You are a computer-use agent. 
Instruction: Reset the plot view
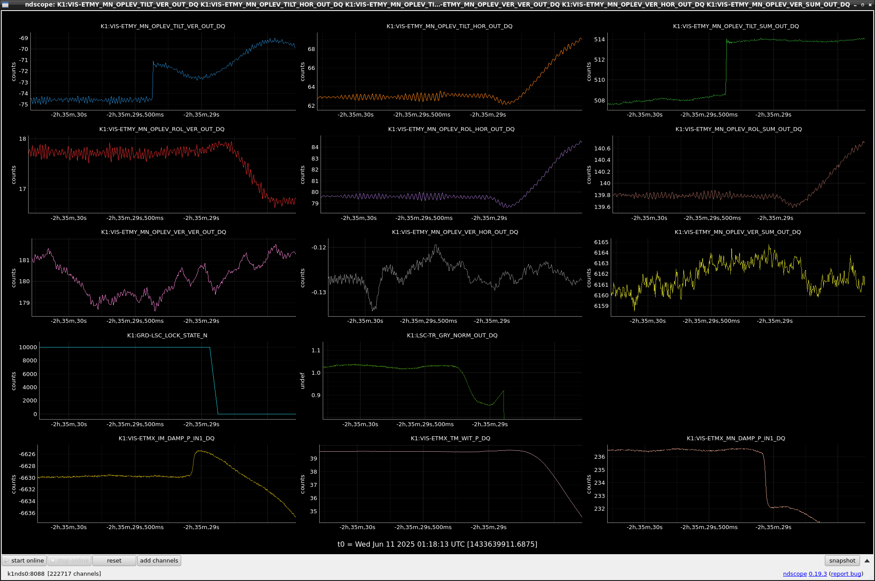click(114, 560)
